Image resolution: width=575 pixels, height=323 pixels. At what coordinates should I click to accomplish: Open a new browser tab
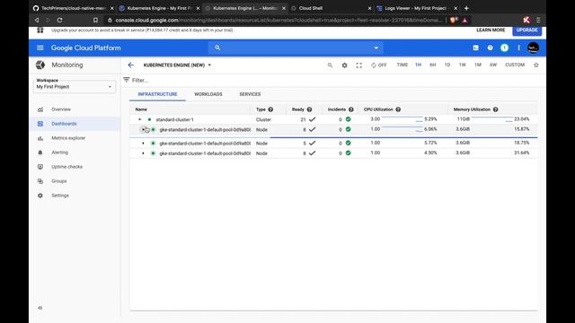coord(466,8)
